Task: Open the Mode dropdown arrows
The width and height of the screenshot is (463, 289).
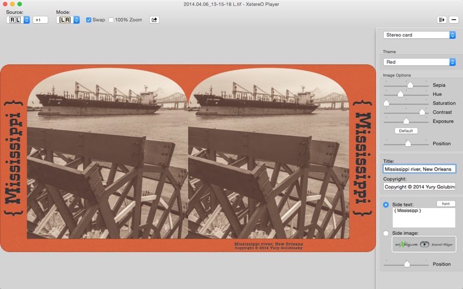Action: click(76, 20)
